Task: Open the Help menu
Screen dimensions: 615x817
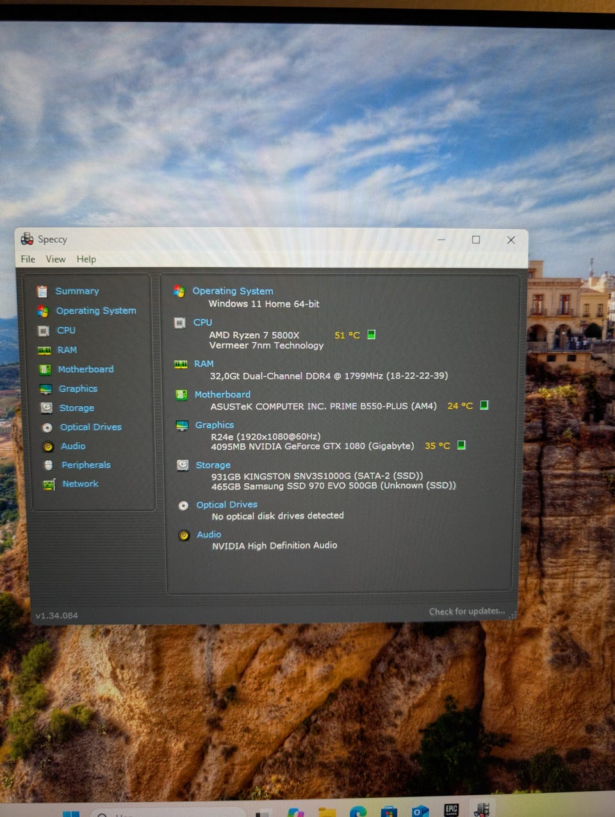Action: click(86, 259)
